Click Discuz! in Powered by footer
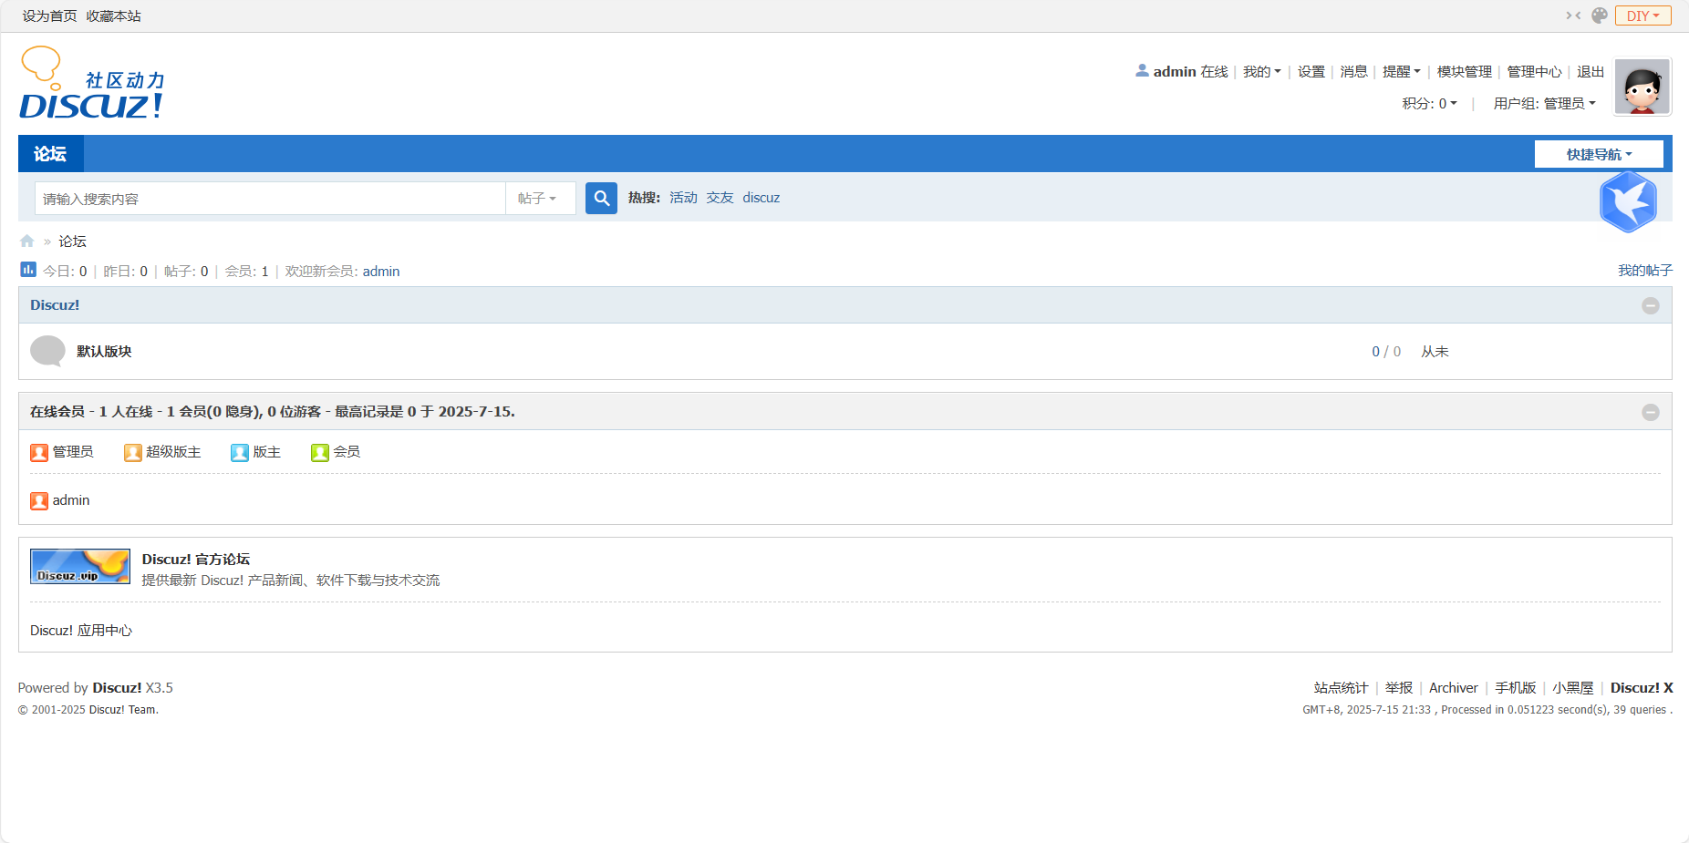Viewport: 1689px width, 843px height. point(117,688)
